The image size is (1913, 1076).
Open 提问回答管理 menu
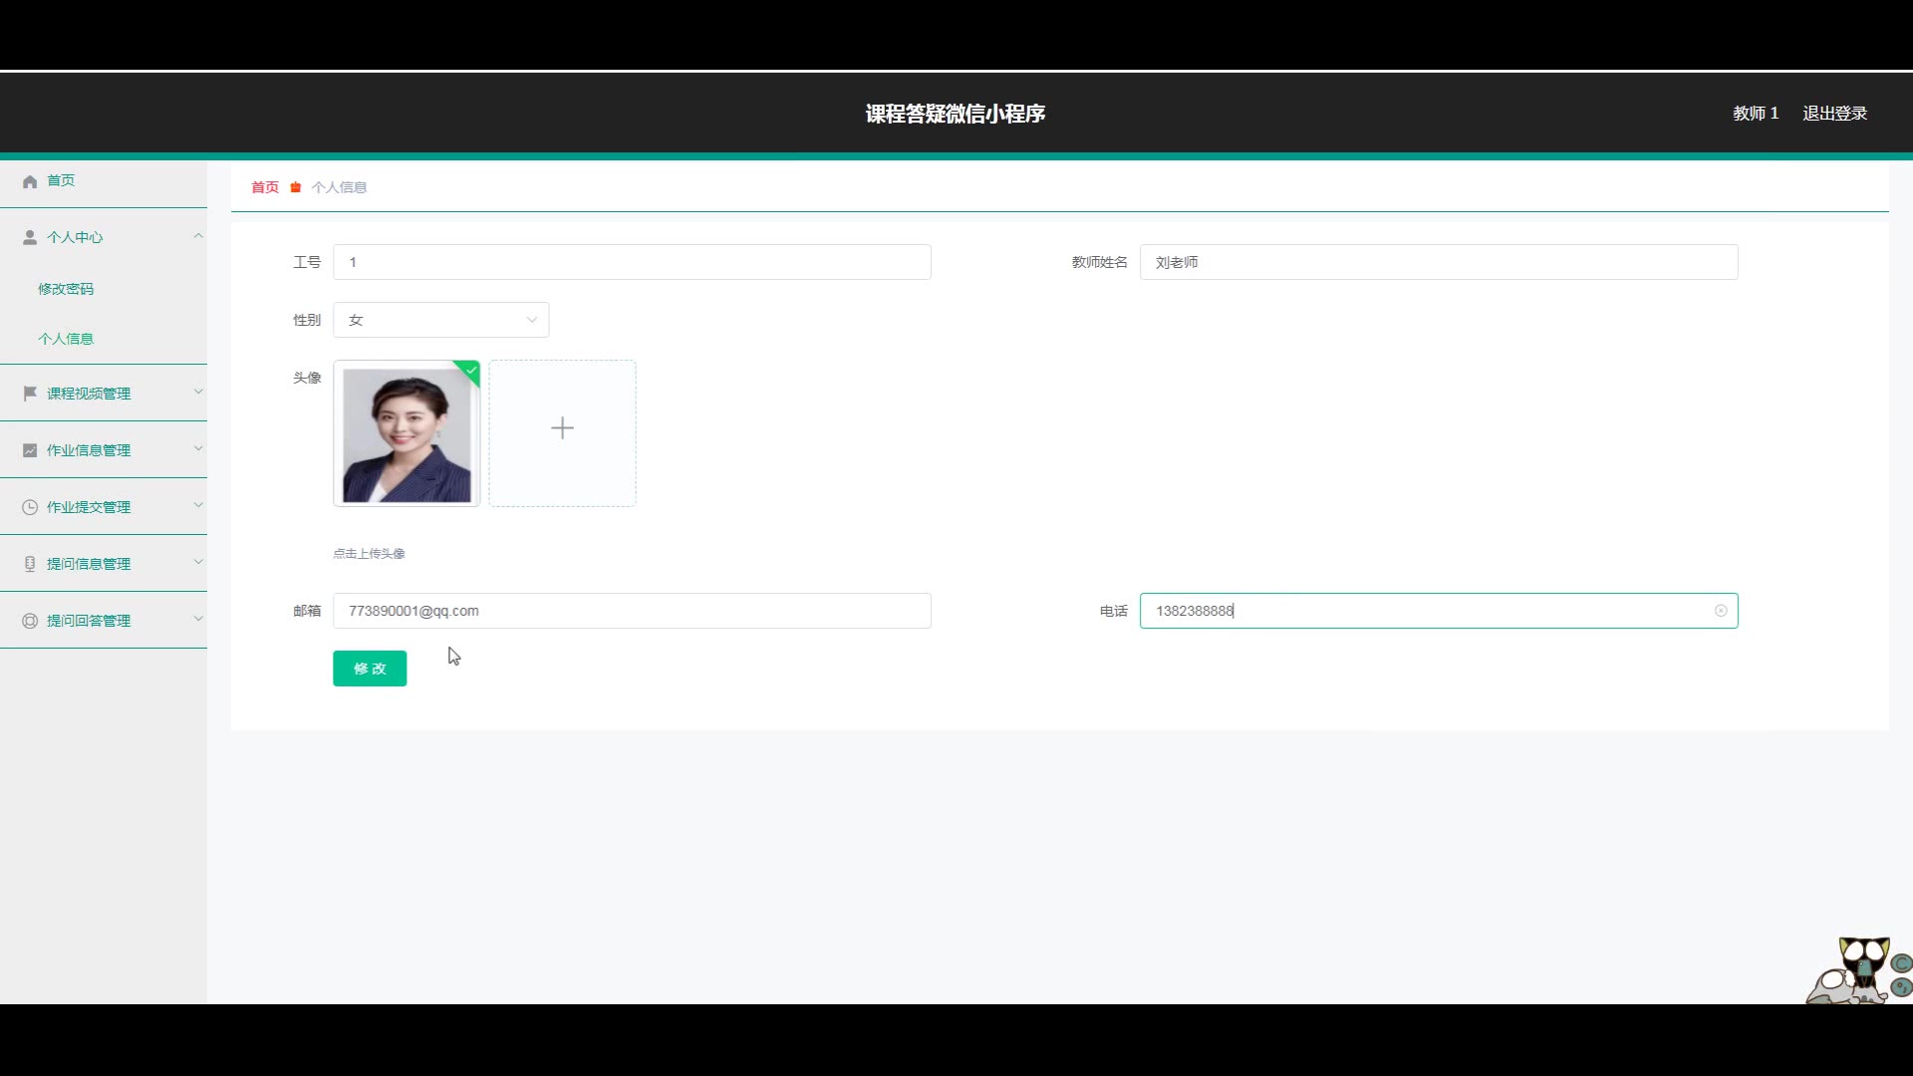click(x=104, y=621)
